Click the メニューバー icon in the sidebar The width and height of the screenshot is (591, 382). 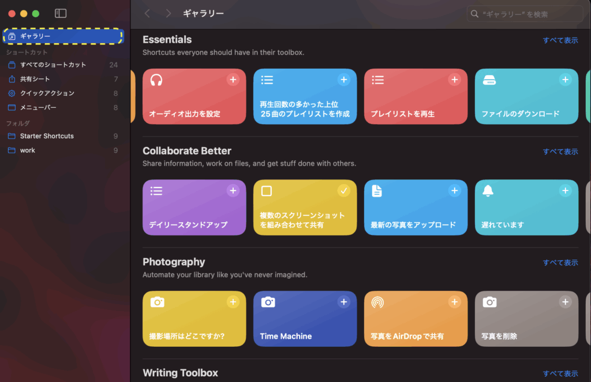click(x=12, y=107)
